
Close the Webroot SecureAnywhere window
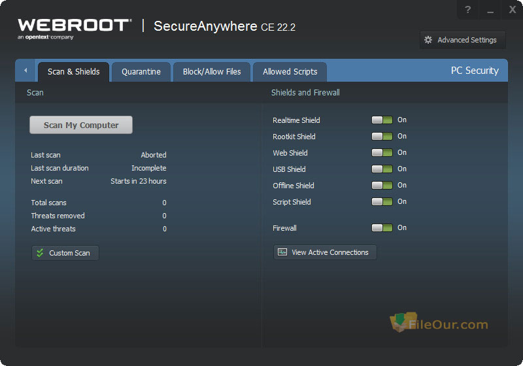pyautogui.click(x=513, y=10)
